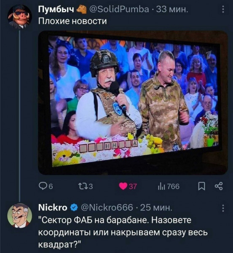The image size is (233, 253).
Task: Open the TV photo attached to tweet
Action: [x=133, y=102]
